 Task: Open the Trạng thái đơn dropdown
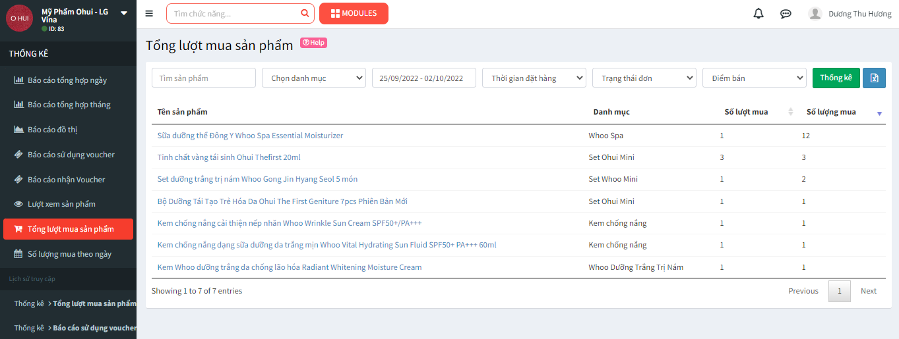[644, 78]
